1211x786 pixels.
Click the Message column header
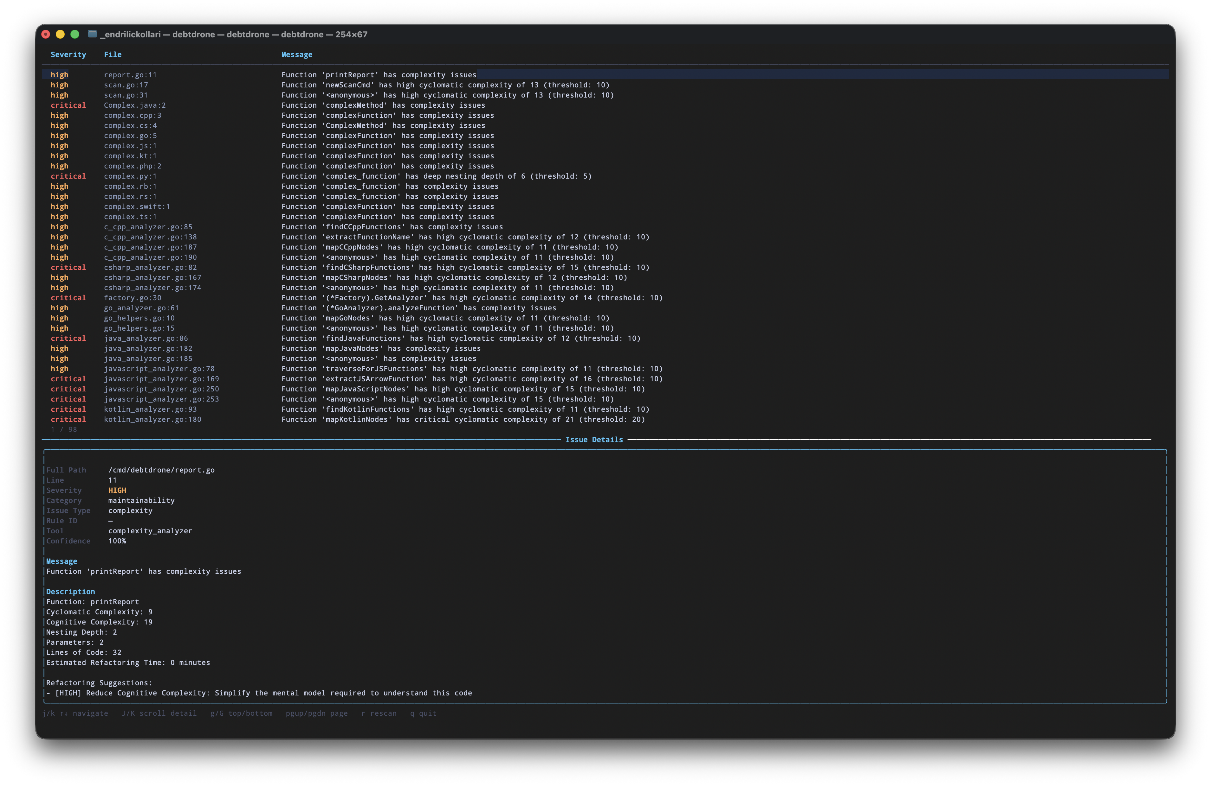[x=297, y=54]
